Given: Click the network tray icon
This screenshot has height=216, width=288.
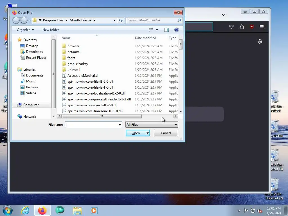Looking at the screenshot, I should (x=253, y=211).
